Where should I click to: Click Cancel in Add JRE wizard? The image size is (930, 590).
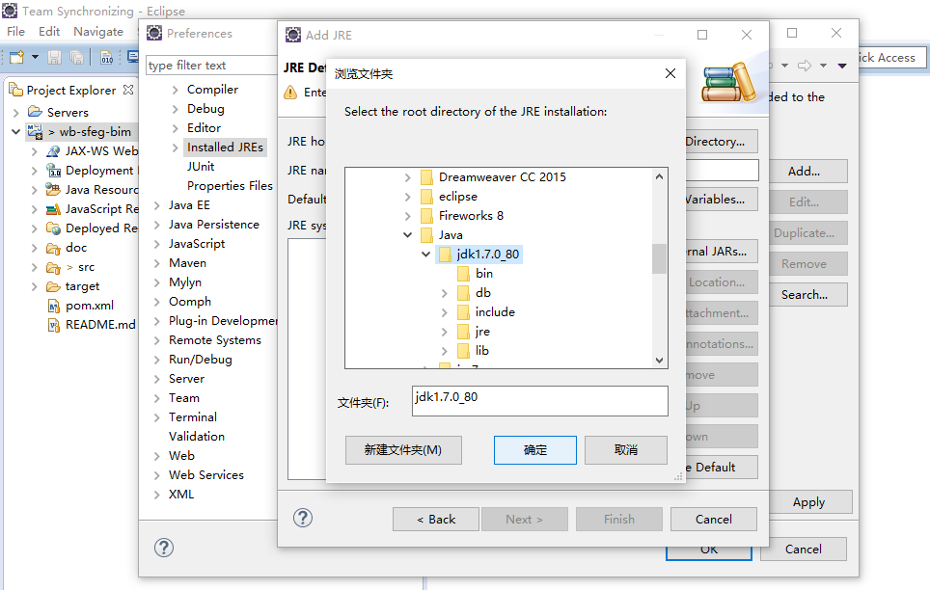714,520
